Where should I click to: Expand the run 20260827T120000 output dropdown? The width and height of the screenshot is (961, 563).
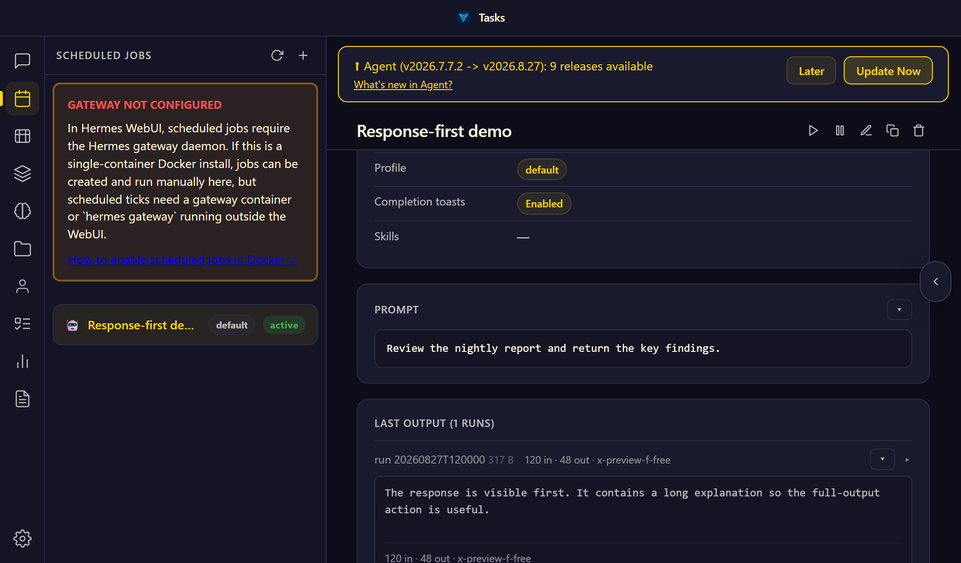[x=882, y=459]
